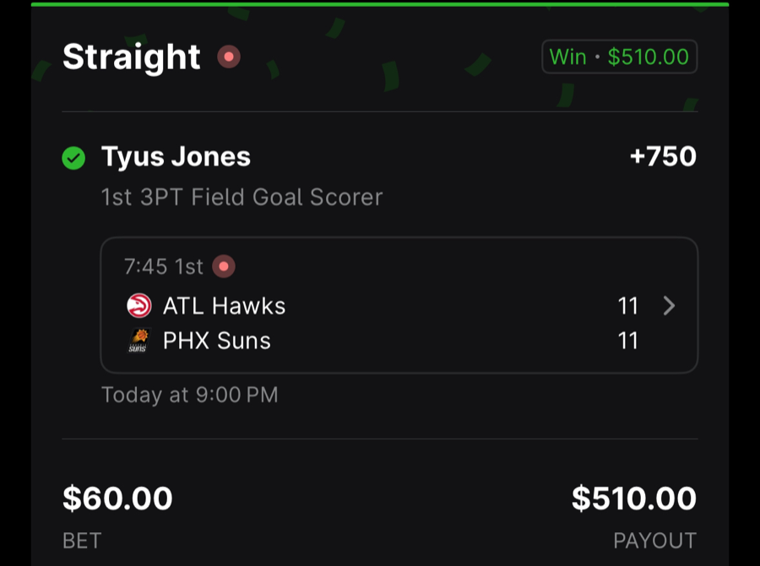Viewport: 760px width, 566px height.
Task: Select the Hawks logo to view team details
Action: click(138, 305)
